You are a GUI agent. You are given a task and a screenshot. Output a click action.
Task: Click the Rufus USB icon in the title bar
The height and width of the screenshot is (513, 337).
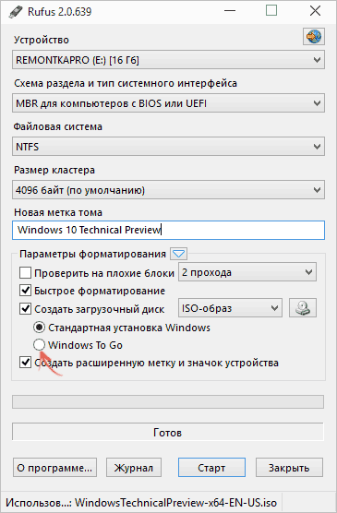16,12
